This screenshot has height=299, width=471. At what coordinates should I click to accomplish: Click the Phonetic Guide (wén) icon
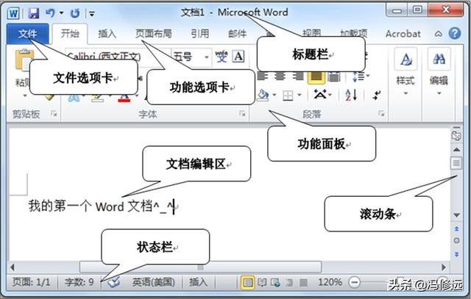click(222, 56)
